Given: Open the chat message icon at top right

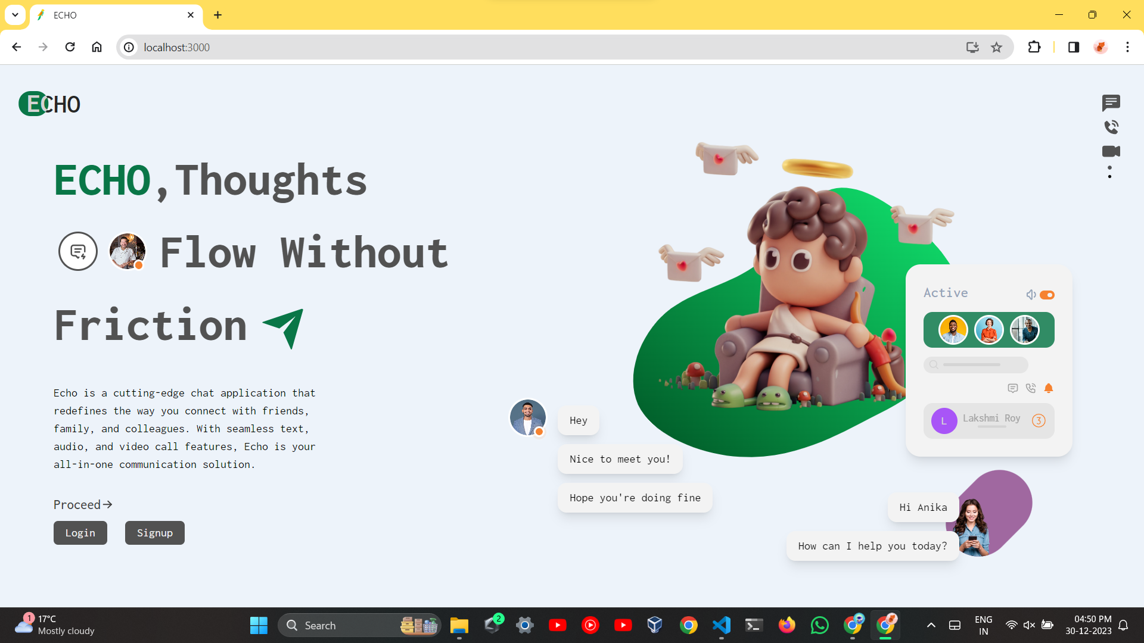Looking at the screenshot, I should pos(1111,103).
